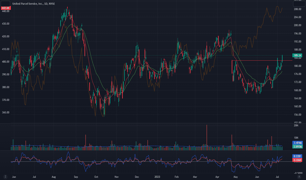Click the Aug label on time axis
Image resolution: width=306 pixels, height=180 pixels.
pos(54,177)
